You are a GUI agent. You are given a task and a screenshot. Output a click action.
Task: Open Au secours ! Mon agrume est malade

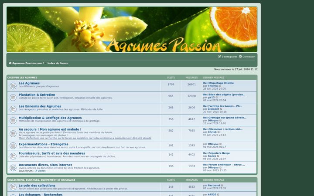pos(50,129)
